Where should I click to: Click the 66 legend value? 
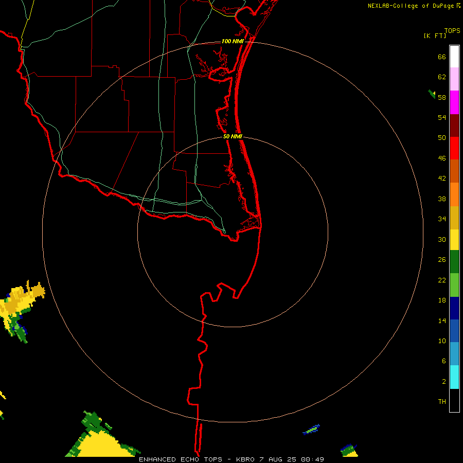click(442, 57)
